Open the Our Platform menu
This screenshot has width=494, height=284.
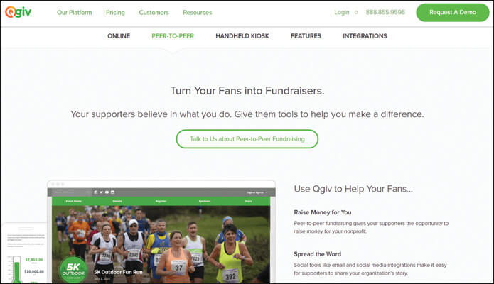pyautogui.click(x=75, y=13)
